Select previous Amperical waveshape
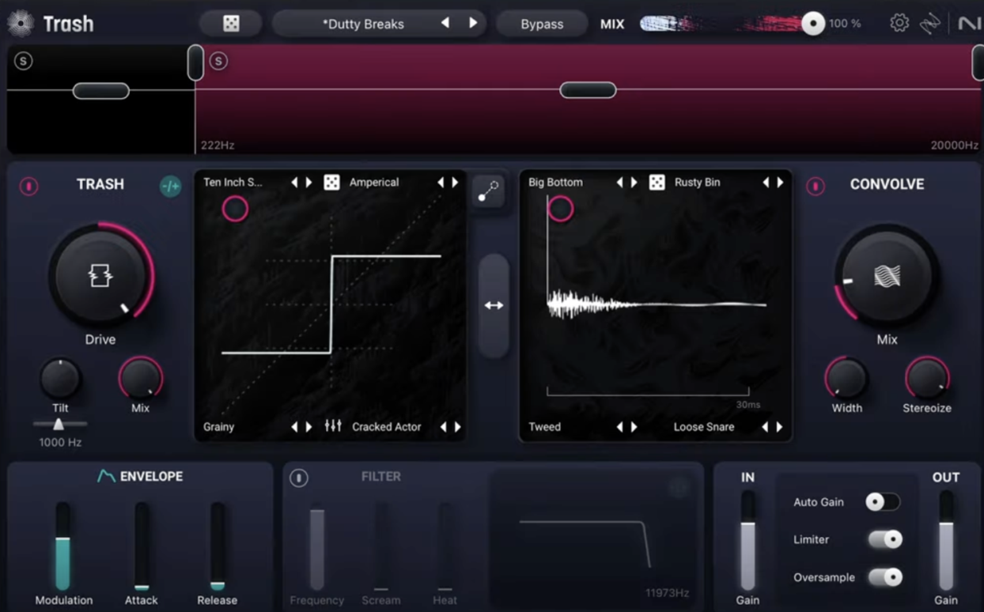This screenshot has width=984, height=612. (441, 183)
